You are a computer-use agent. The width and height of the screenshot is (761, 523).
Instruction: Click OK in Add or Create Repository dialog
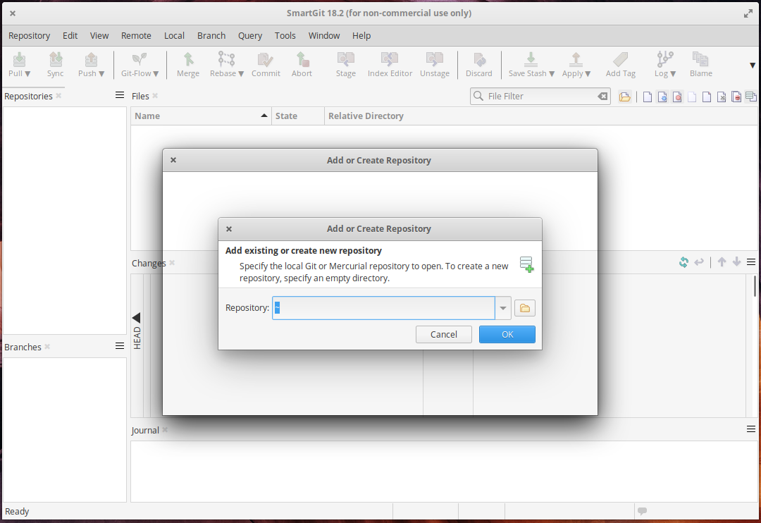pyautogui.click(x=507, y=334)
